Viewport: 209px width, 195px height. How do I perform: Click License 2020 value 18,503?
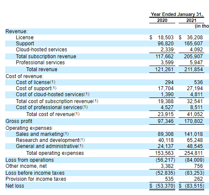(x=166, y=38)
